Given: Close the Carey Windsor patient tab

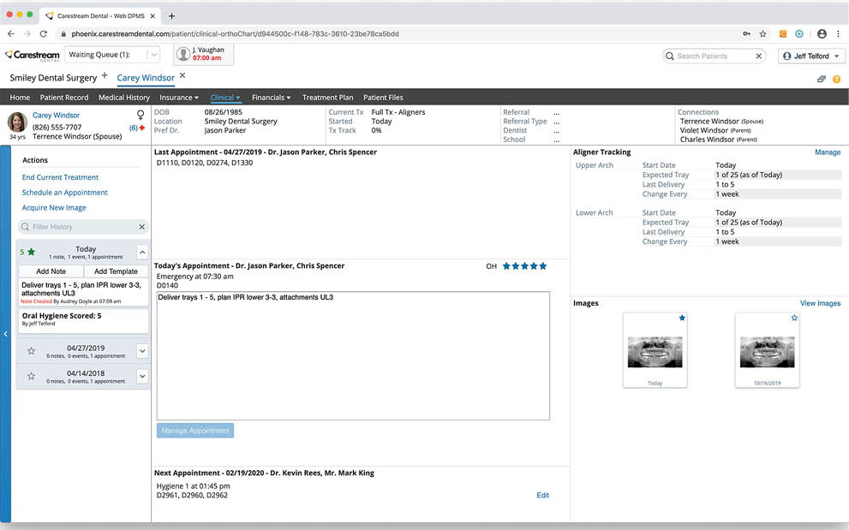Looking at the screenshot, I should pyautogui.click(x=182, y=76).
